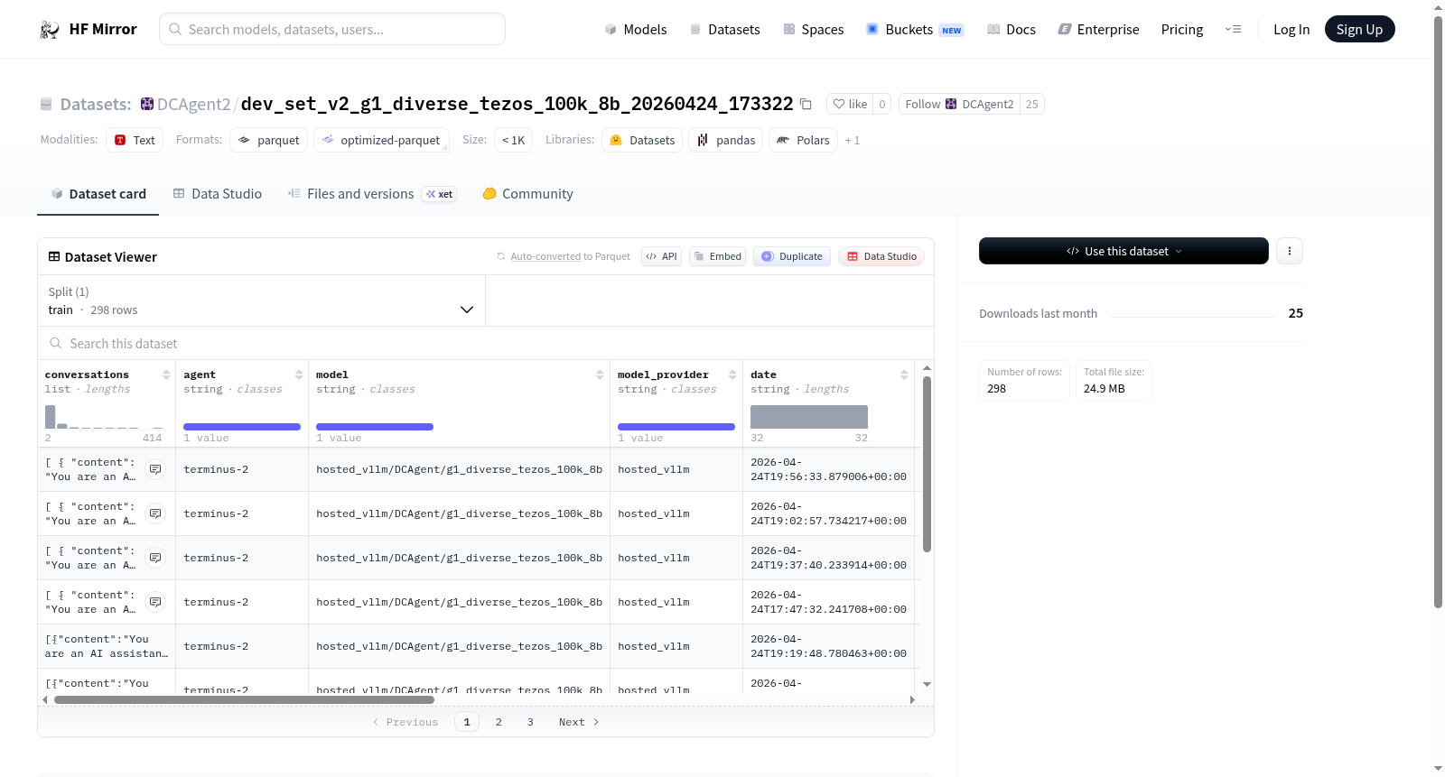Select the Datasets library tag

(x=642, y=140)
